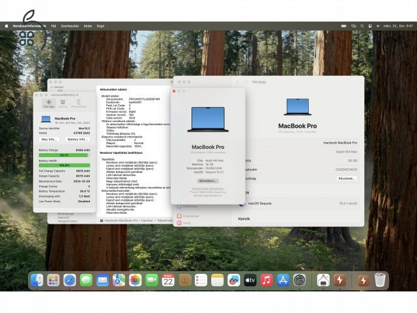The width and height of the screenshot is (417, 313).
Task: Open Notes from the Dock
Action: coord(217,280)
